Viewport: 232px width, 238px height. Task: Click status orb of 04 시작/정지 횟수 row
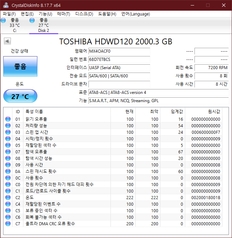8,139
